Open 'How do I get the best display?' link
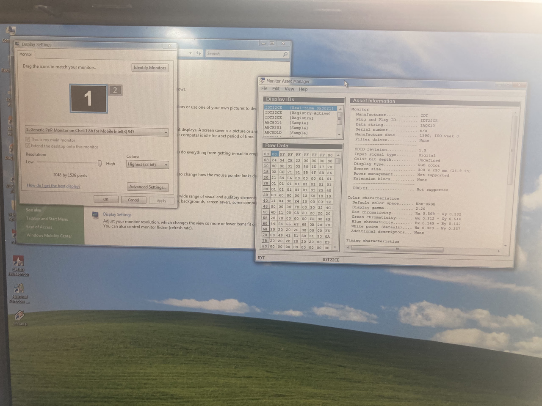This screenshot has height=406, width=542. (53, 186)
